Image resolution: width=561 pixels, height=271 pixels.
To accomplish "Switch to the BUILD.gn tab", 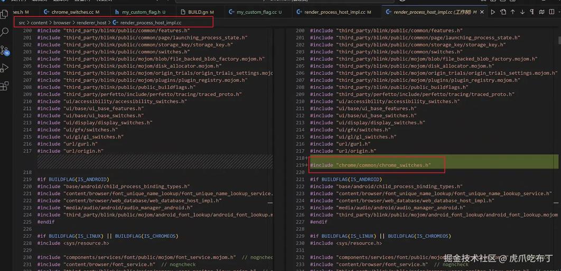I will pos(199,12).
